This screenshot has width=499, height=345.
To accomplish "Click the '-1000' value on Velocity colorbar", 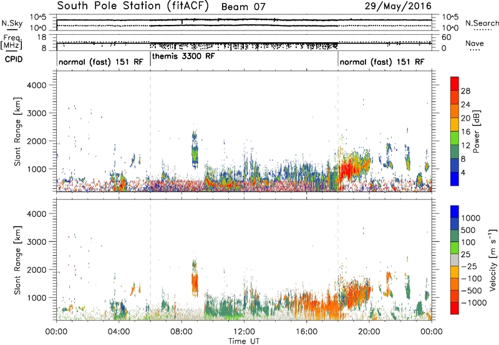I will (x=474, y=303).
